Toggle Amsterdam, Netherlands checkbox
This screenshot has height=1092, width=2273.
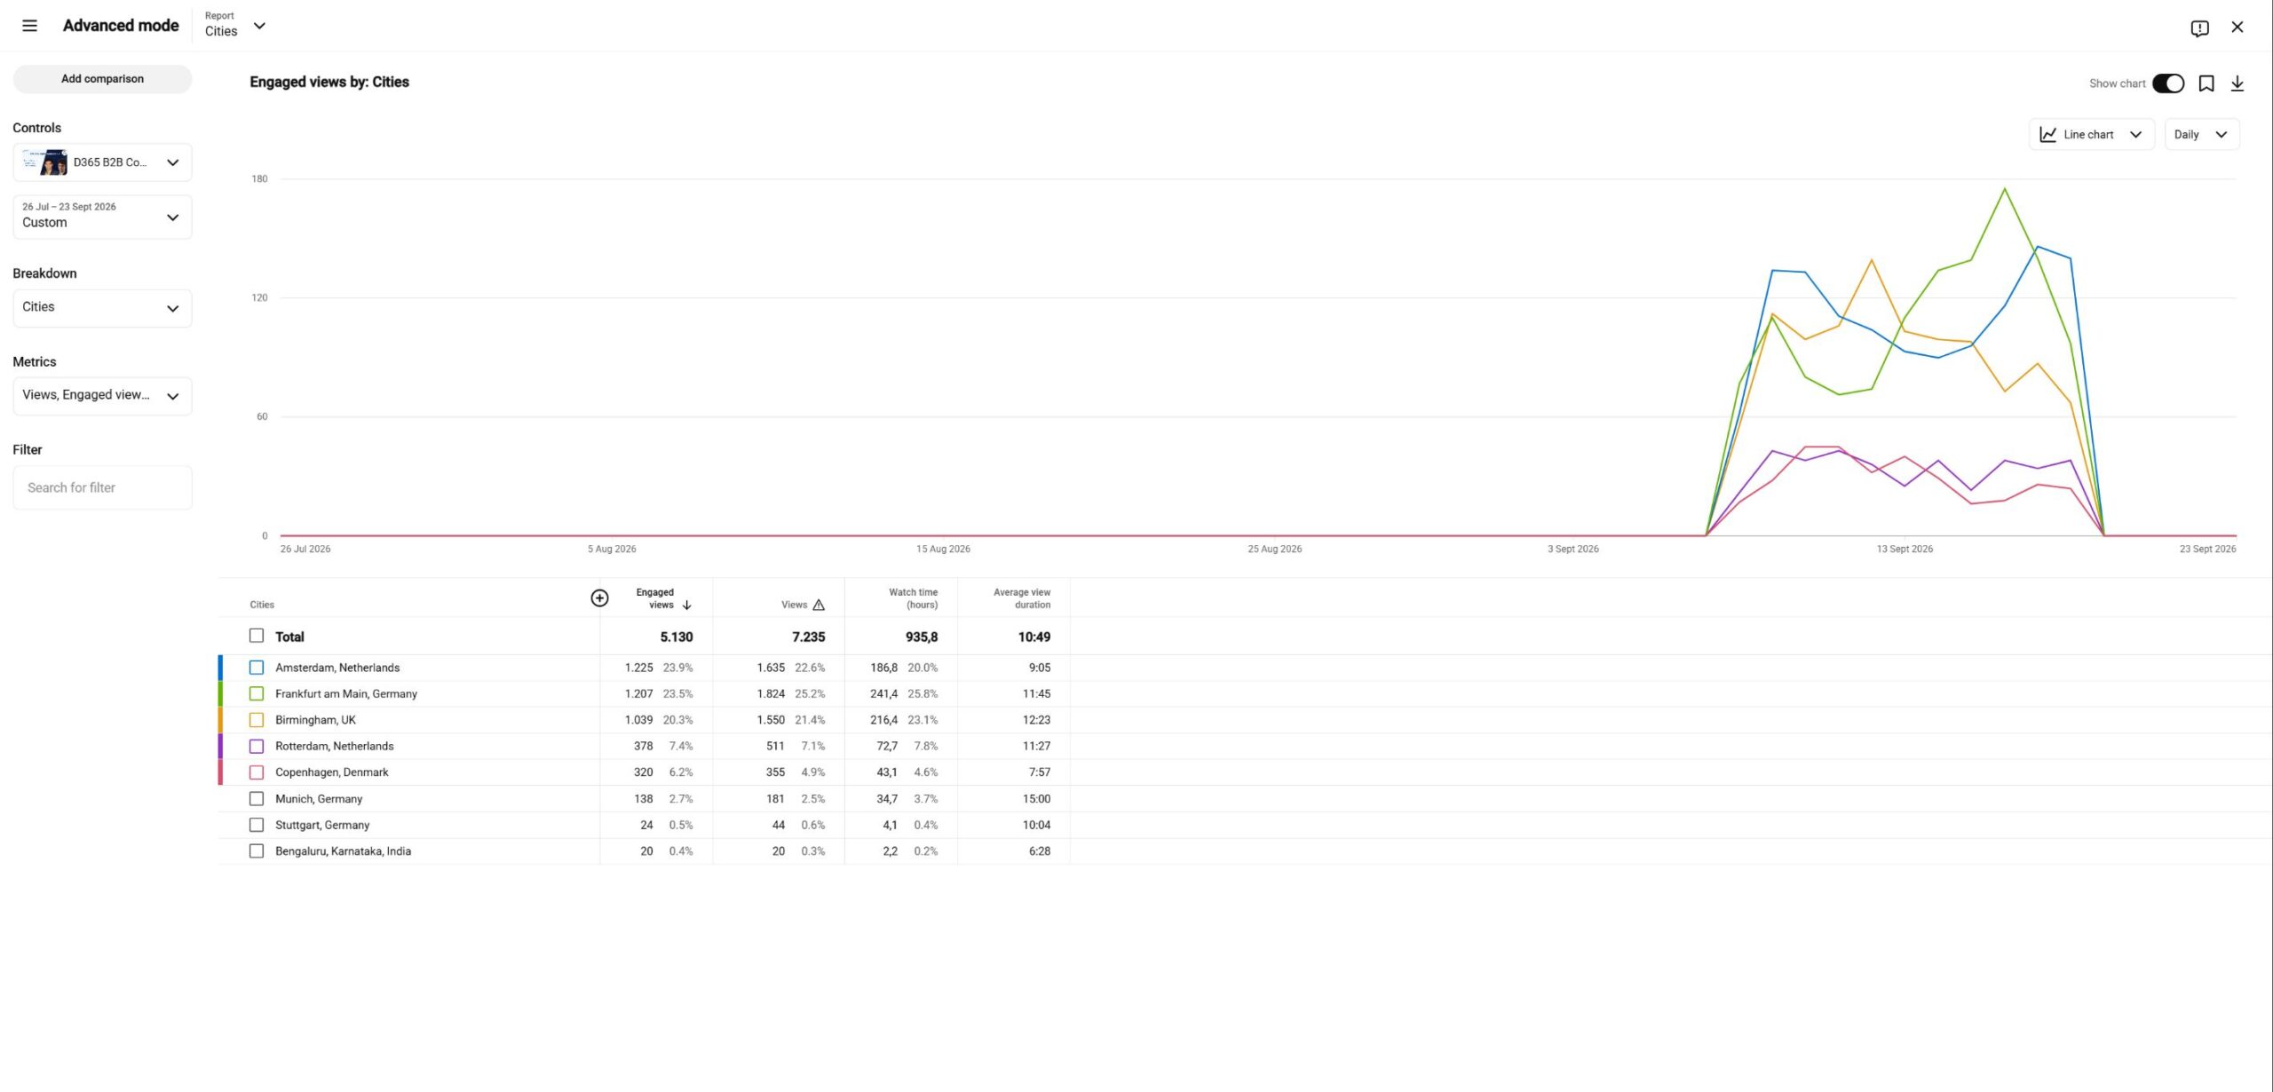click(x=257, y=668)
